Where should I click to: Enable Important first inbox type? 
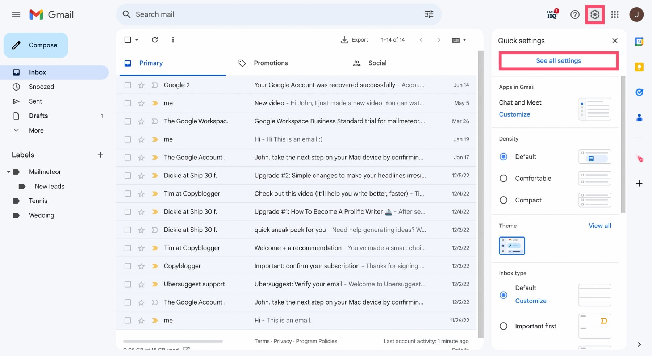[x=503, y=326]
